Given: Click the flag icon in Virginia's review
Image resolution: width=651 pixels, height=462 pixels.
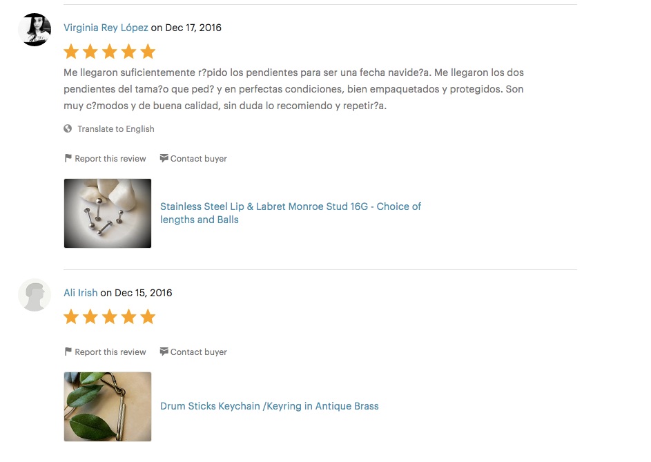Looking at the screenshot, I should [68, 158].
